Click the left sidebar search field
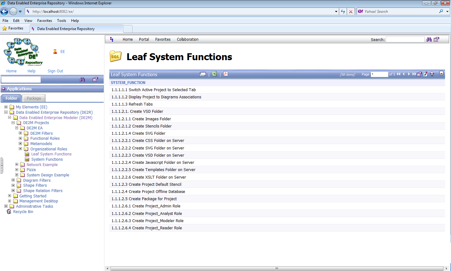 [21, 80]
